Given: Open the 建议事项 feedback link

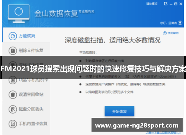Looking at the screenshot, I should [x=152, y=4].
